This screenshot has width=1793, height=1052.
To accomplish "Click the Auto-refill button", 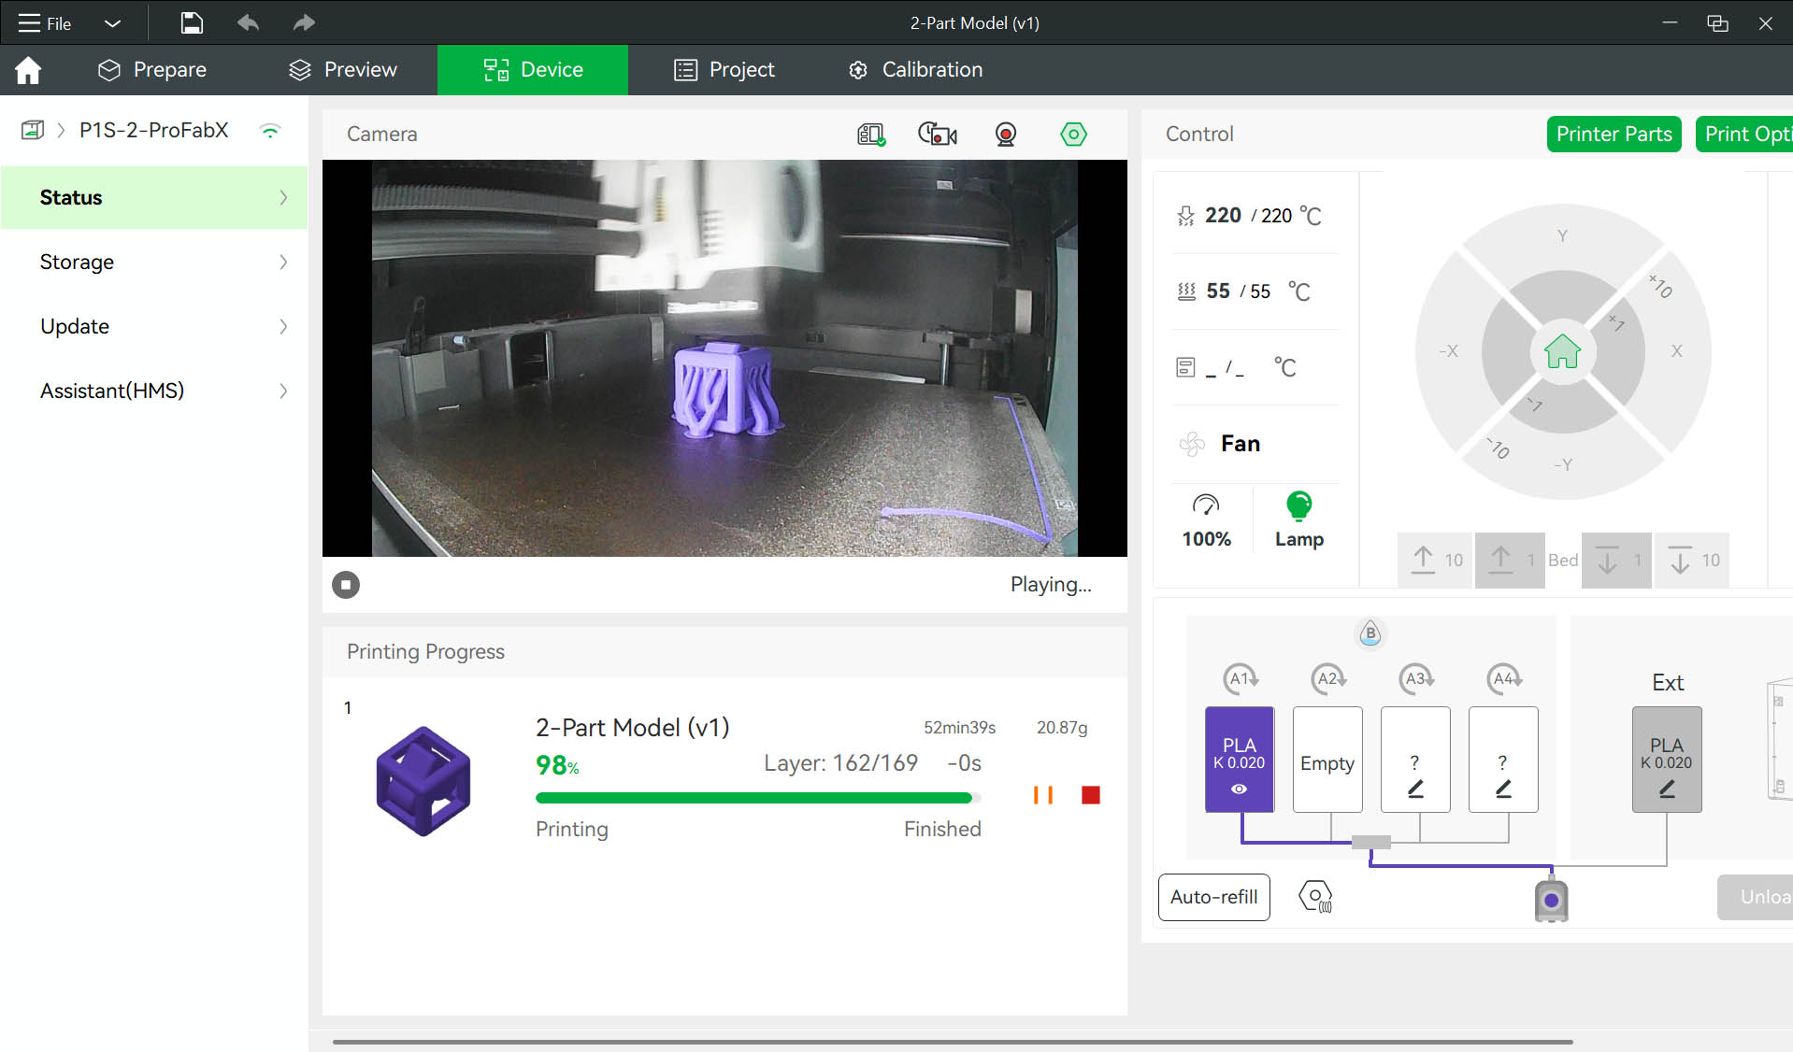I will coord(1214,897).
